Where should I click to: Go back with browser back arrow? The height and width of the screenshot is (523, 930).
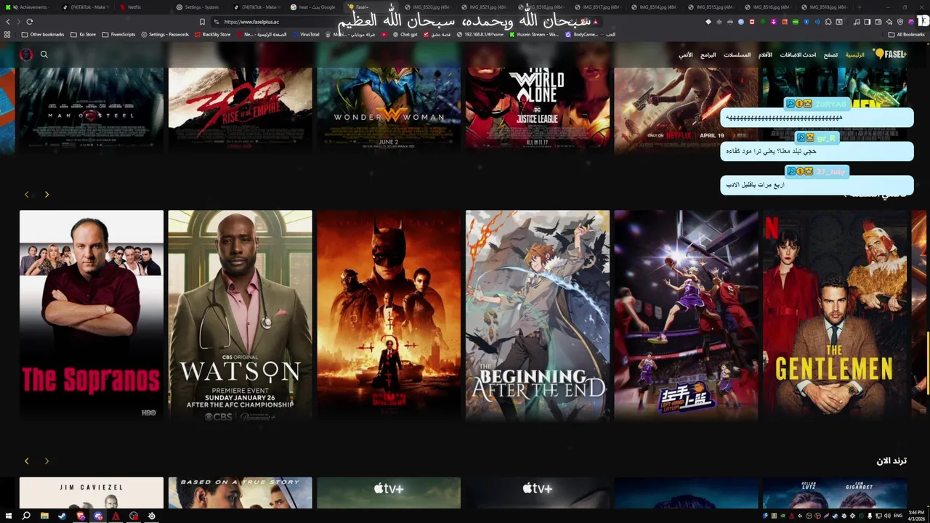[9, 22]
